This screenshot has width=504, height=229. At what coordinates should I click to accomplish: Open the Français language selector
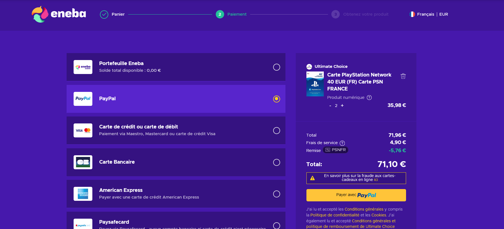(426, 14)
